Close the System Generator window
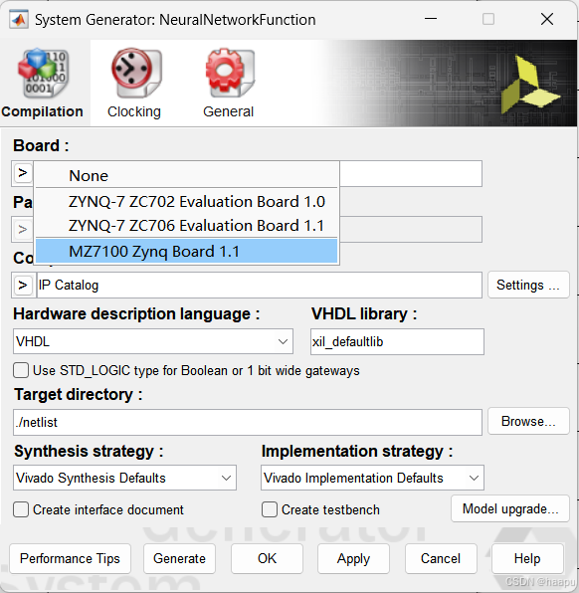This screenshot has height=593, width=579. (547, 19)
